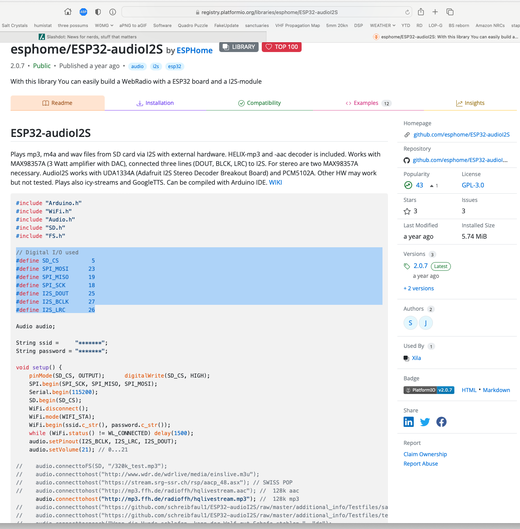Open the Compatibility tab

pyautogui.click(x=259, y=103)
